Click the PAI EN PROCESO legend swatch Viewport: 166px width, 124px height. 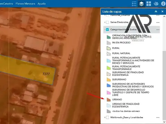(x=109, y=43)
